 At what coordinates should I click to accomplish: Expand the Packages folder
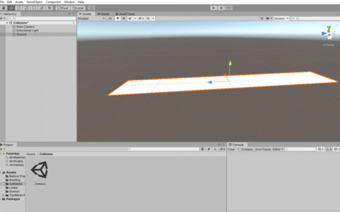click(x=1, y=199)
